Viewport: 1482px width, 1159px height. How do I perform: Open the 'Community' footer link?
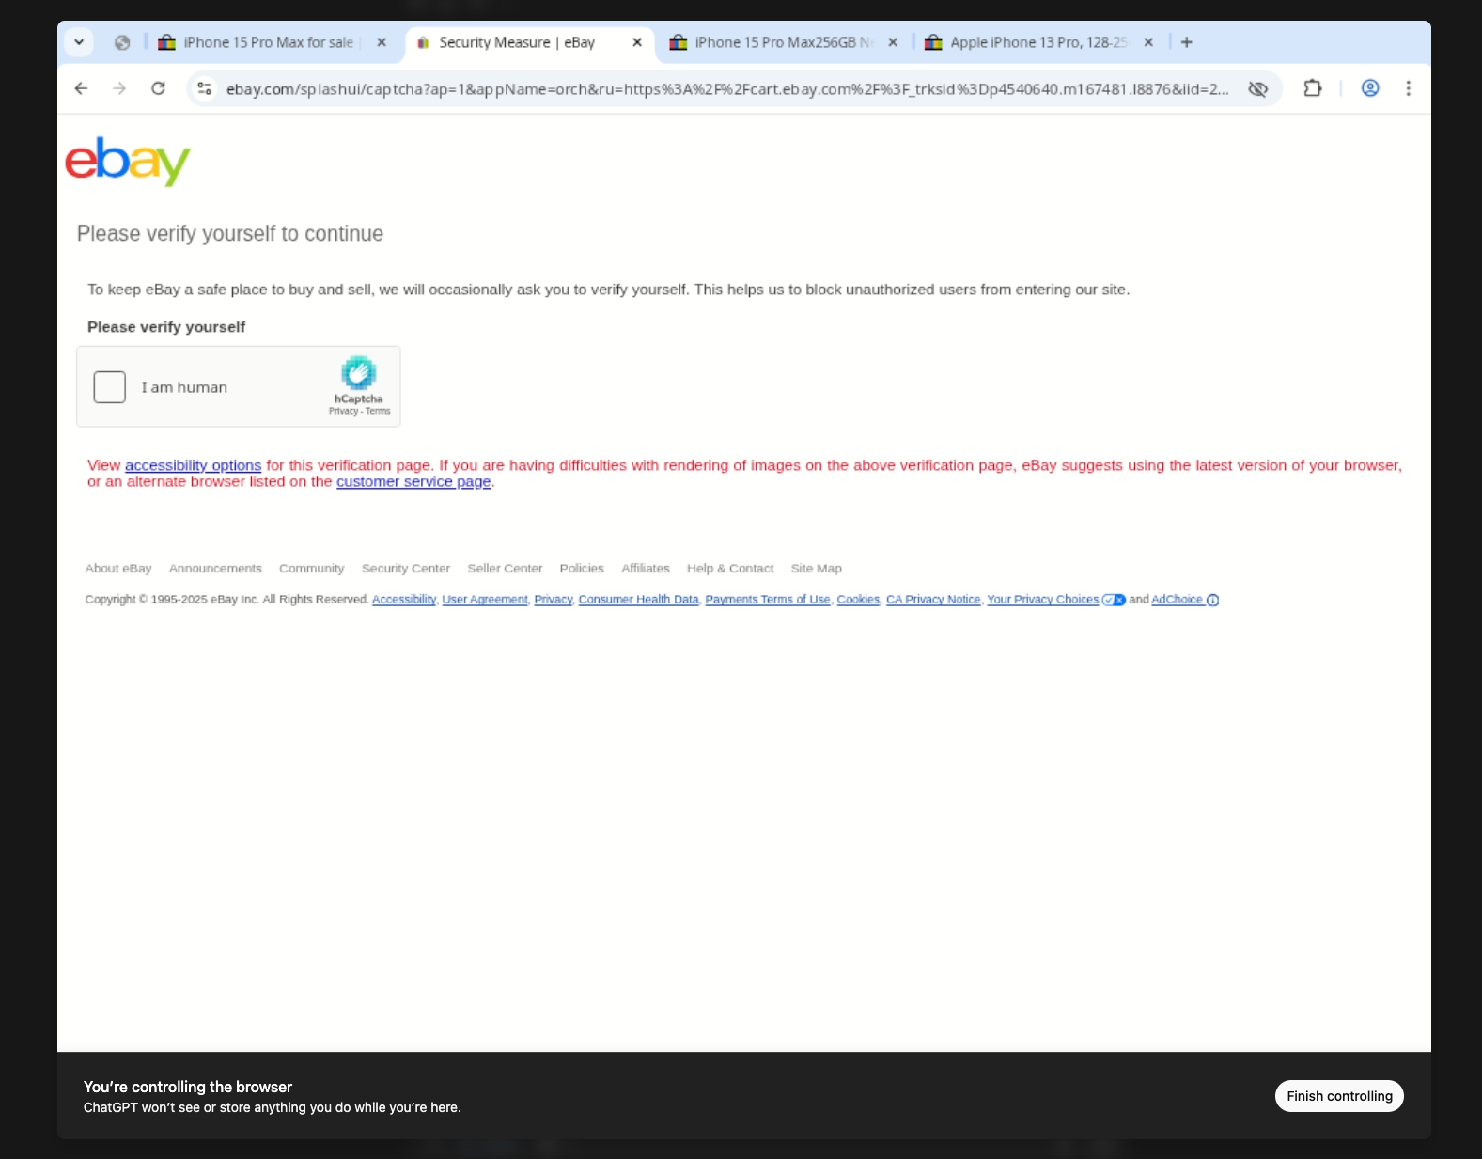[311, 569]
